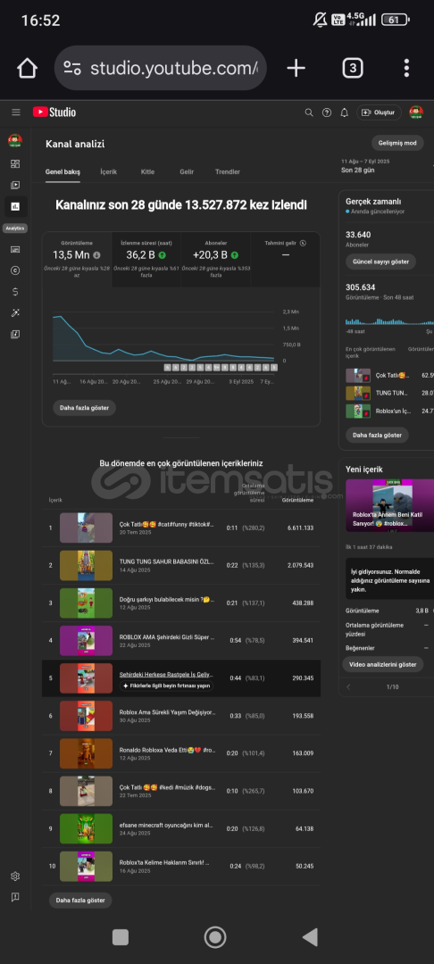
Task: Click the Gelişmiş mod button
Action: (x=397, y=143)
